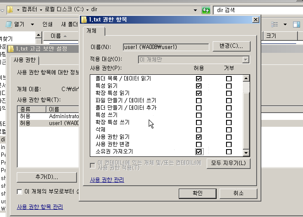Uncheck Allow for 사용 권한 읽기

point(199,137)
